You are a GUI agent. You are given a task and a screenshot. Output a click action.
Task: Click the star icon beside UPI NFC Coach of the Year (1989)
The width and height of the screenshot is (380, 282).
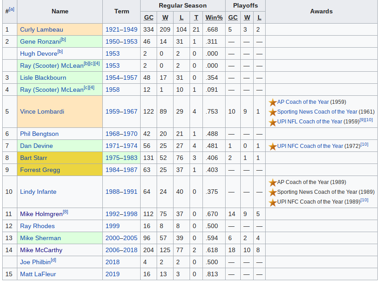click(273, 202)
